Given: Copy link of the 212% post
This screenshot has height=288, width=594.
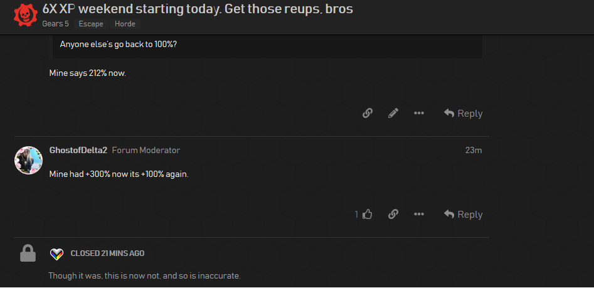Looking at the screenshot, I should 368,113.
